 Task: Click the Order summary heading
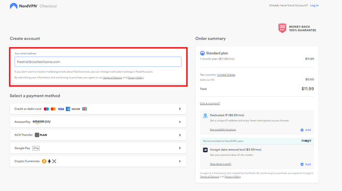211,39
